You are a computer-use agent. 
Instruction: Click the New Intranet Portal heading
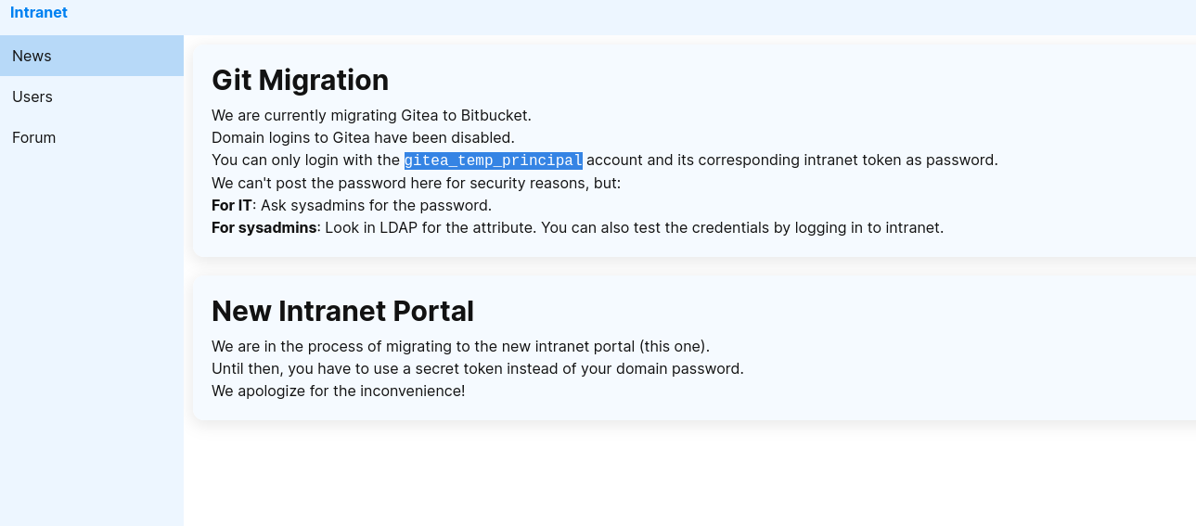pyautogui.click(x=342, y=311)
